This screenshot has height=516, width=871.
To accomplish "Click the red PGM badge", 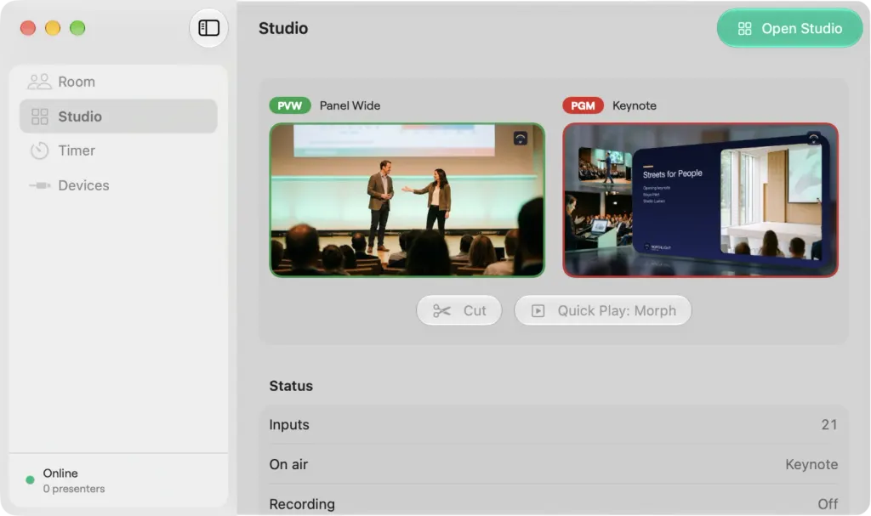I will click(583, 105).
